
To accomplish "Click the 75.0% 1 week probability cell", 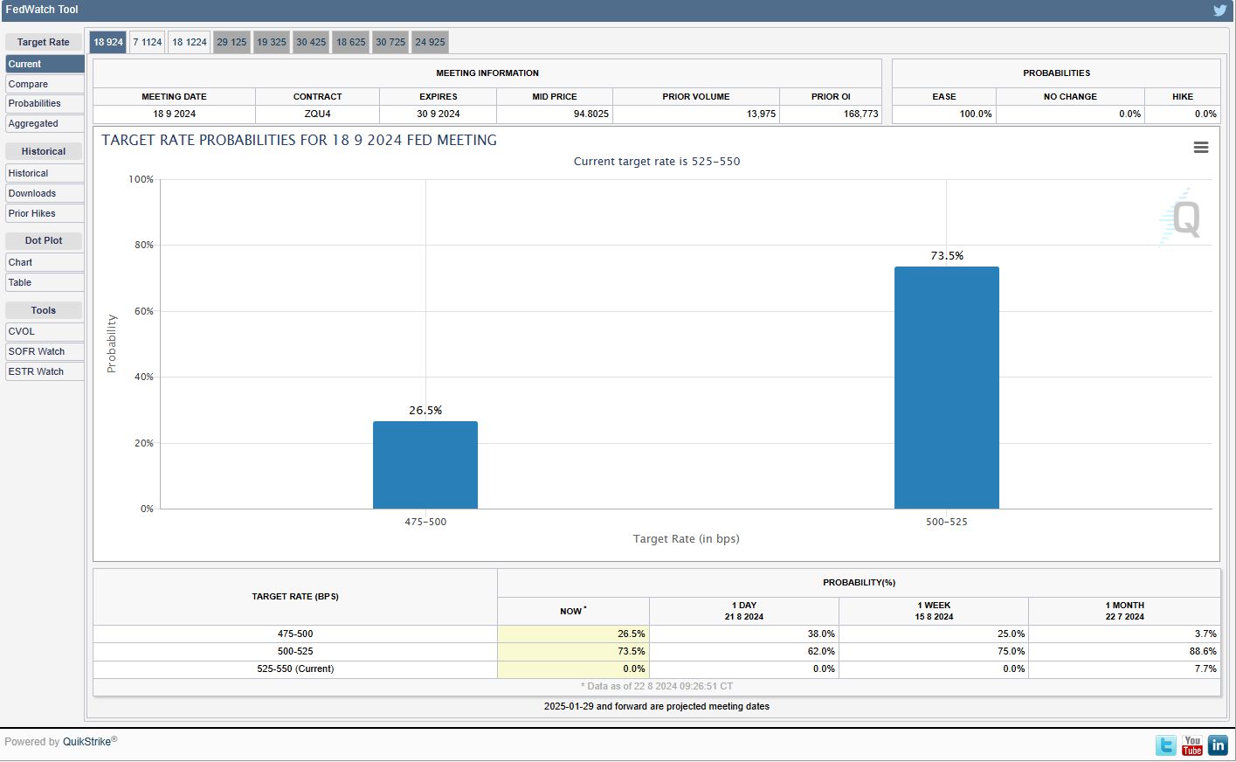I will coord(934,651).
